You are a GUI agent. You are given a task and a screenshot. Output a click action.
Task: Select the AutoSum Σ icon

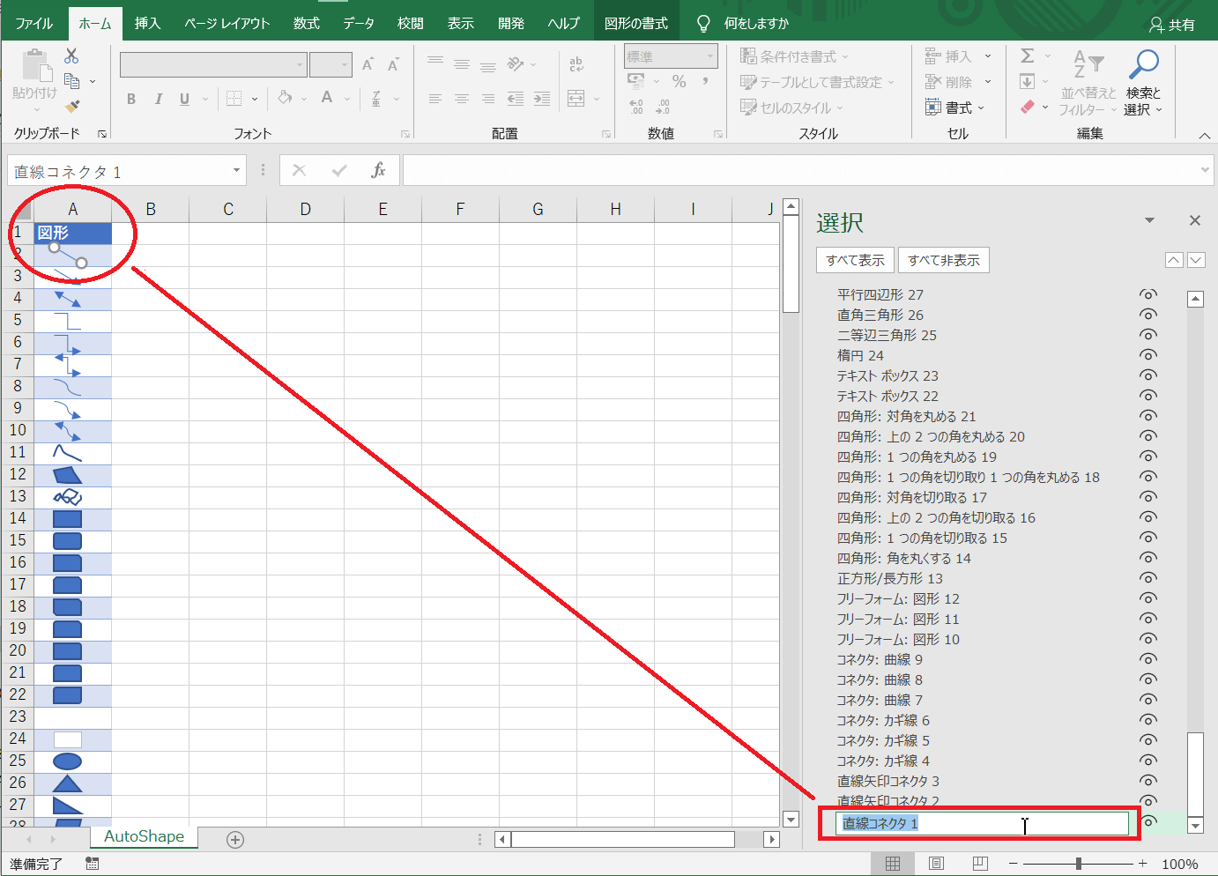tap(1029, 56)
